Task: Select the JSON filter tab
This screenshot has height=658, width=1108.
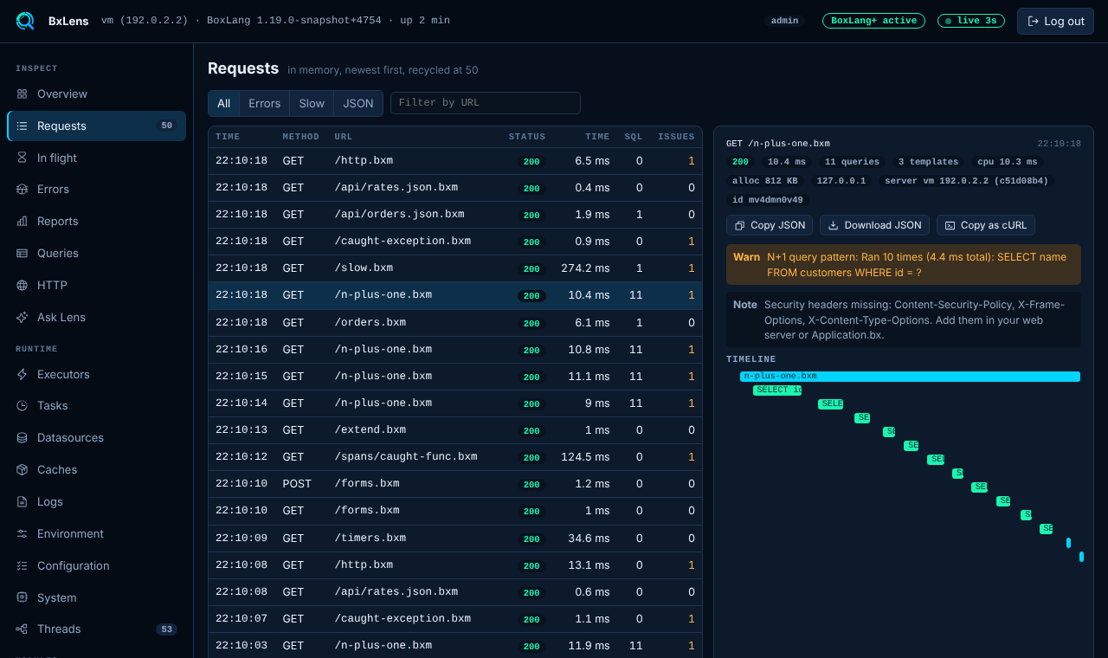Action: (358, 103)
